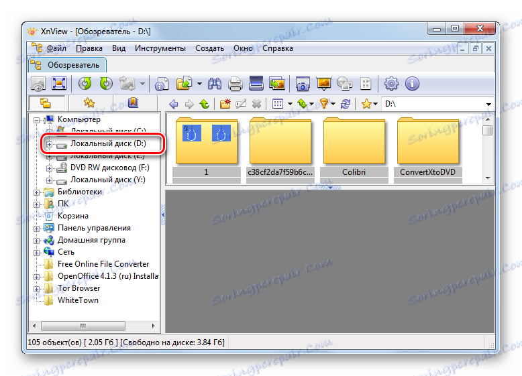Click the delete X icon
This screenshot has width=522, height=376.
coord(256,104)
